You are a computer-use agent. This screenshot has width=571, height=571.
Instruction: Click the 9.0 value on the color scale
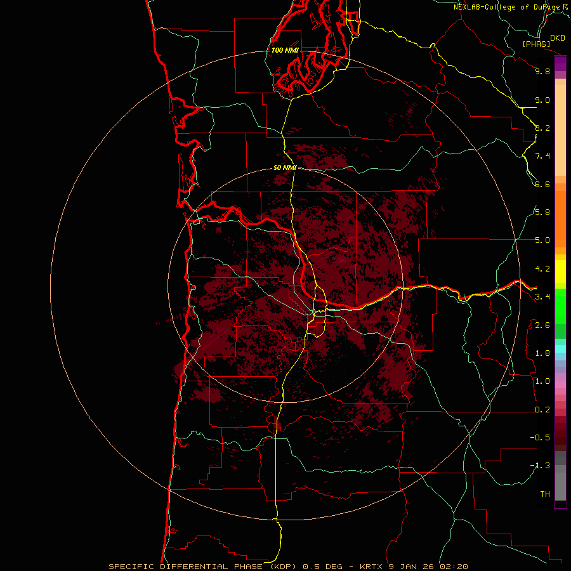click(542, 100)
